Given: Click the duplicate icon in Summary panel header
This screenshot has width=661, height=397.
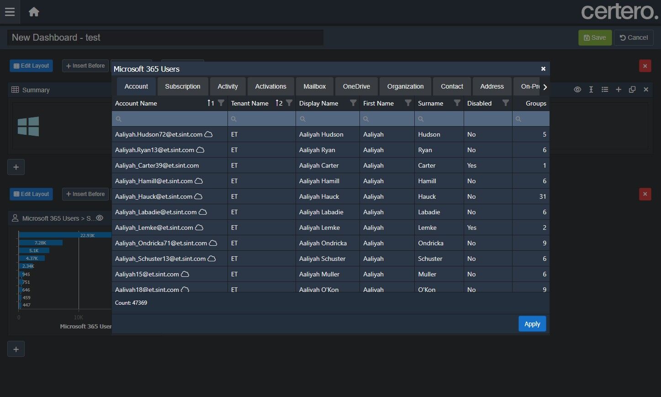Looking at the screenshot, I should [x=632, y=90].
